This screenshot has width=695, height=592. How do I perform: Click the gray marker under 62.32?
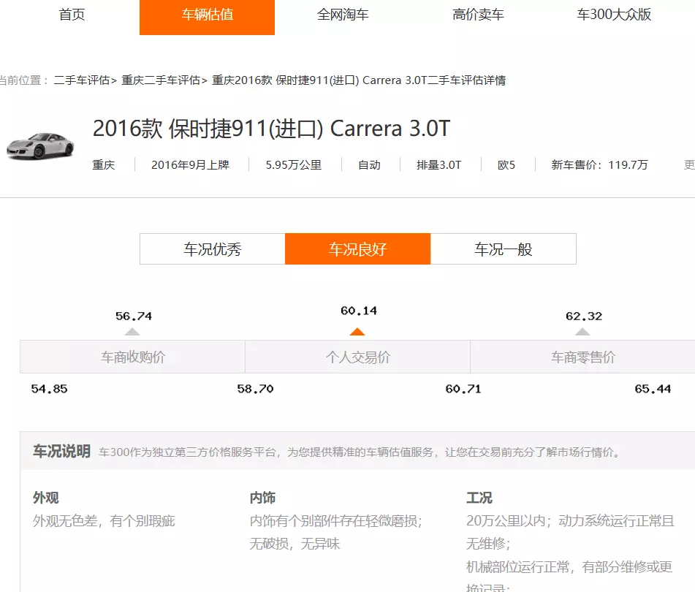click(x=582, y=332)
